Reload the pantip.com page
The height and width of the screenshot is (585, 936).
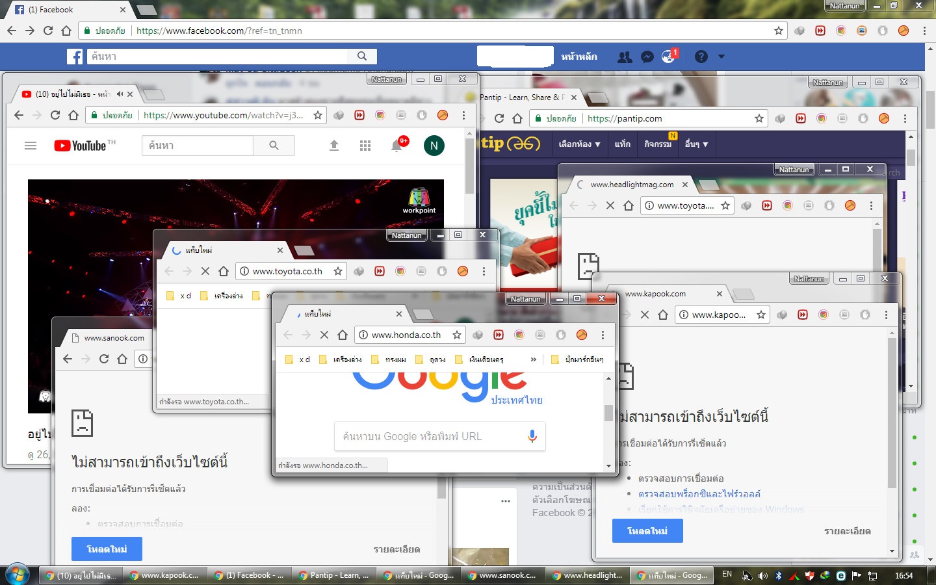point(499,118)
